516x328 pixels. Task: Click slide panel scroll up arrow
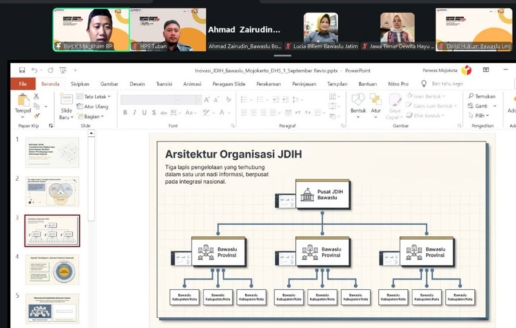(x=91, y=133)
